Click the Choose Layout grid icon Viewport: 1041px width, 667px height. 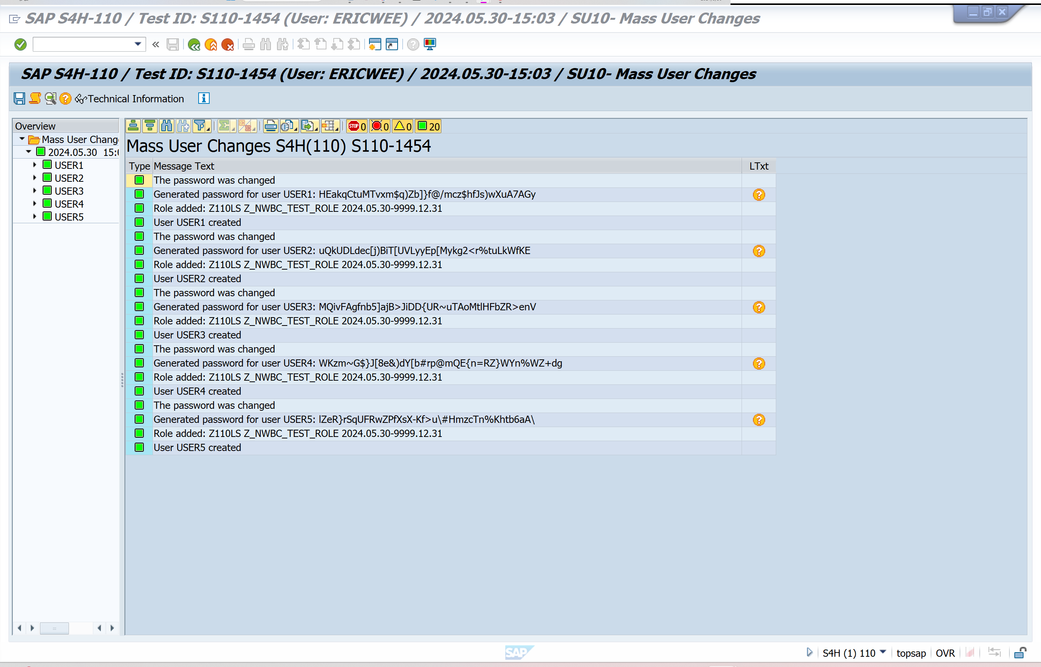click(x=329, y=127)
